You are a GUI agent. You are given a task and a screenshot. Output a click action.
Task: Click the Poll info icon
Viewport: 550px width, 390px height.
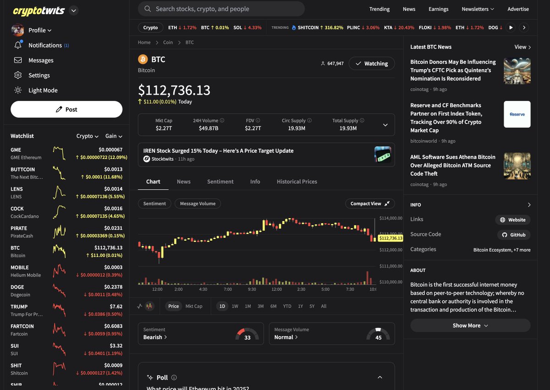(174, 378)
